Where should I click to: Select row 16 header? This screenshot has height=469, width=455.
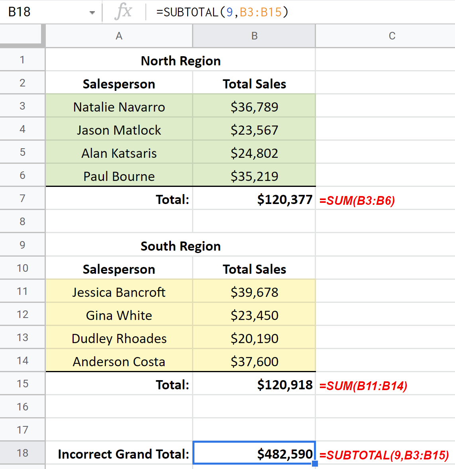[x=22, y=406]
